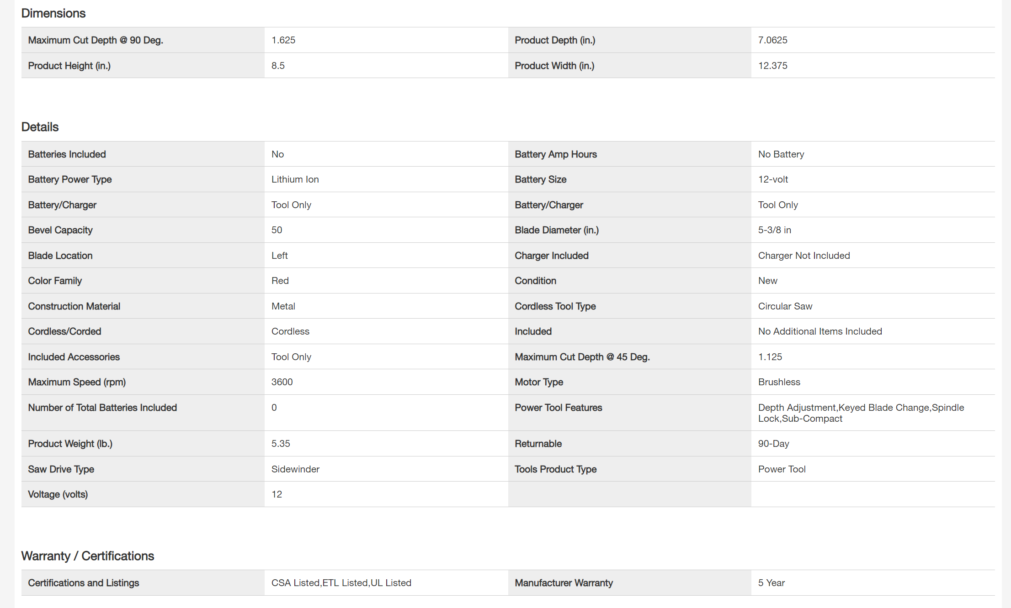Screen dimensions: 1011x608
Task: Click the Lithium Ion battery type value
Action: [x=295, y=179]
